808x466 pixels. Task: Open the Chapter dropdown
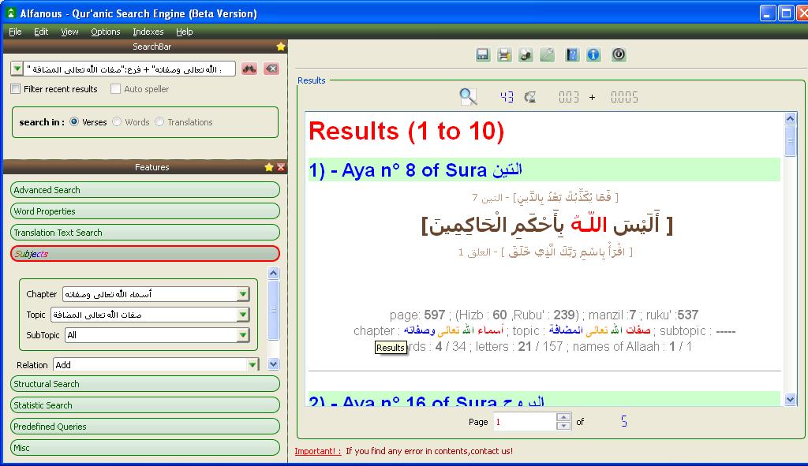(243, 294)
